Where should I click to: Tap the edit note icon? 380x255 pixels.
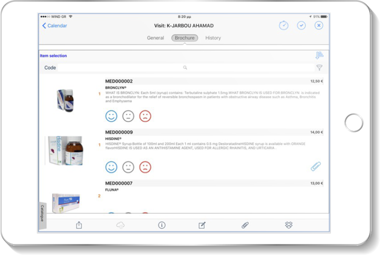[x=202, y=225]
